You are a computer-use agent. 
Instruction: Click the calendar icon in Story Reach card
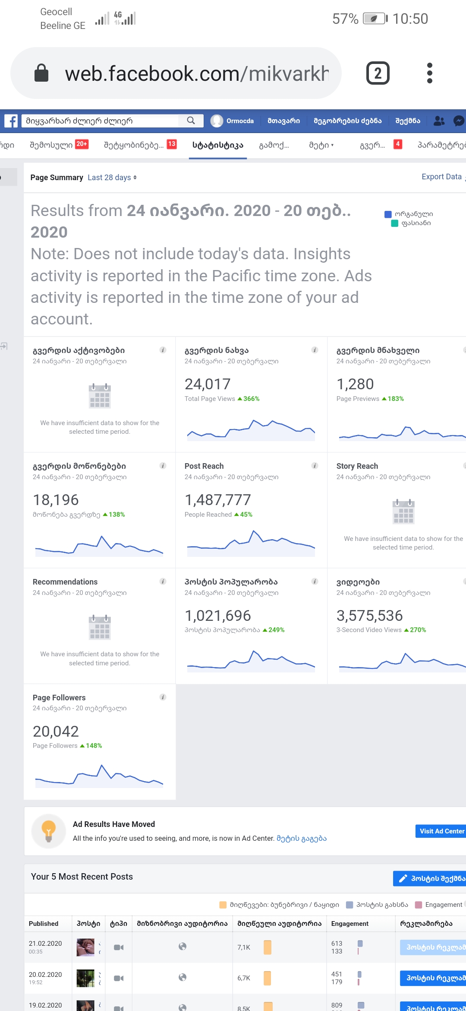(x=403, y=512)
